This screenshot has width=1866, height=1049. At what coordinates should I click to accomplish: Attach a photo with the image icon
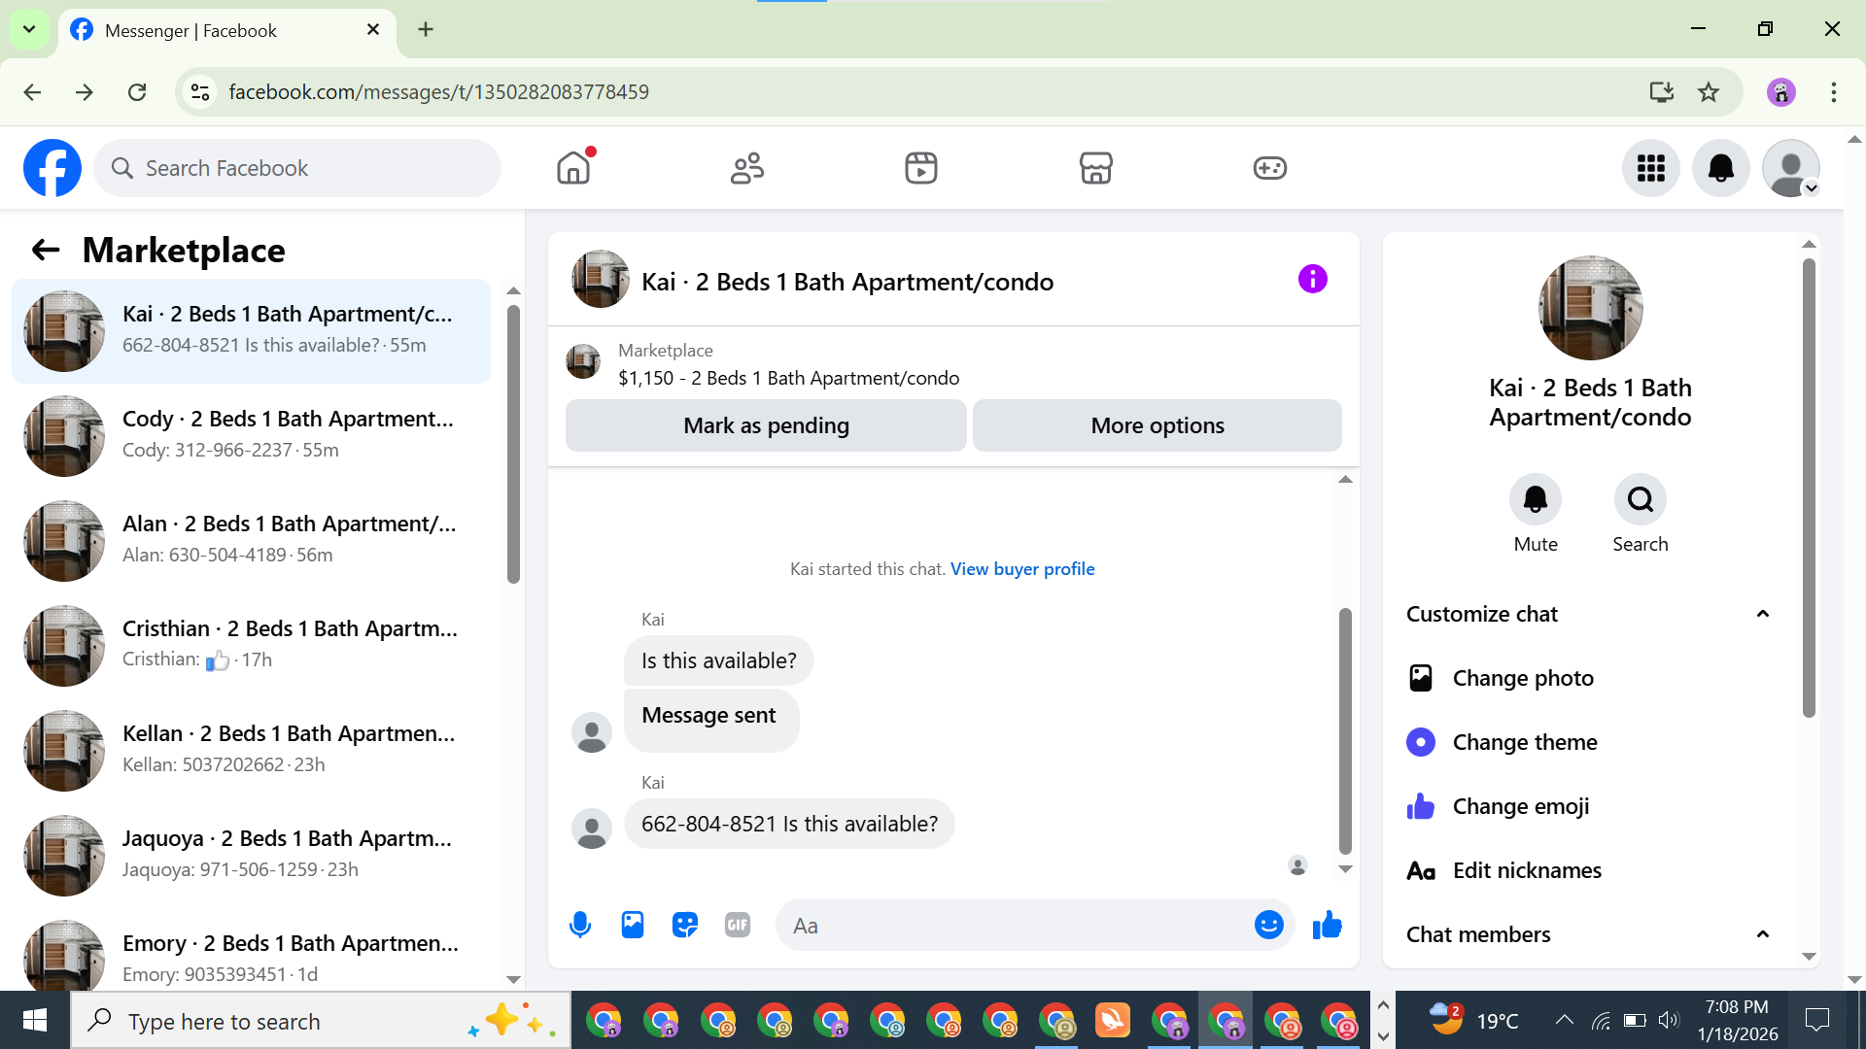point(633,925)
